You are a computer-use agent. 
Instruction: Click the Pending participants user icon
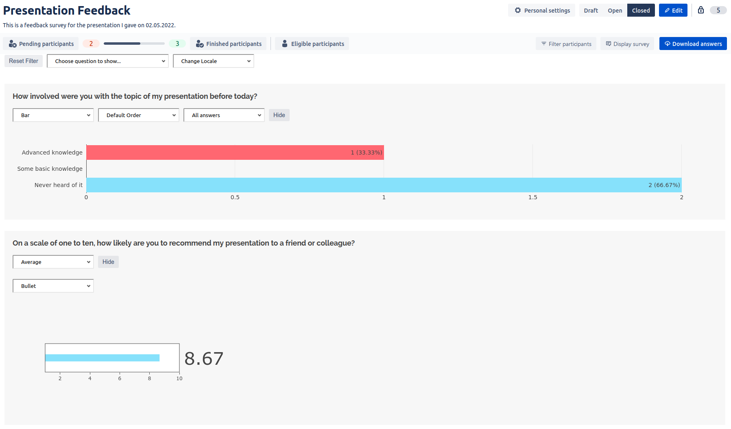click(13, 44)
